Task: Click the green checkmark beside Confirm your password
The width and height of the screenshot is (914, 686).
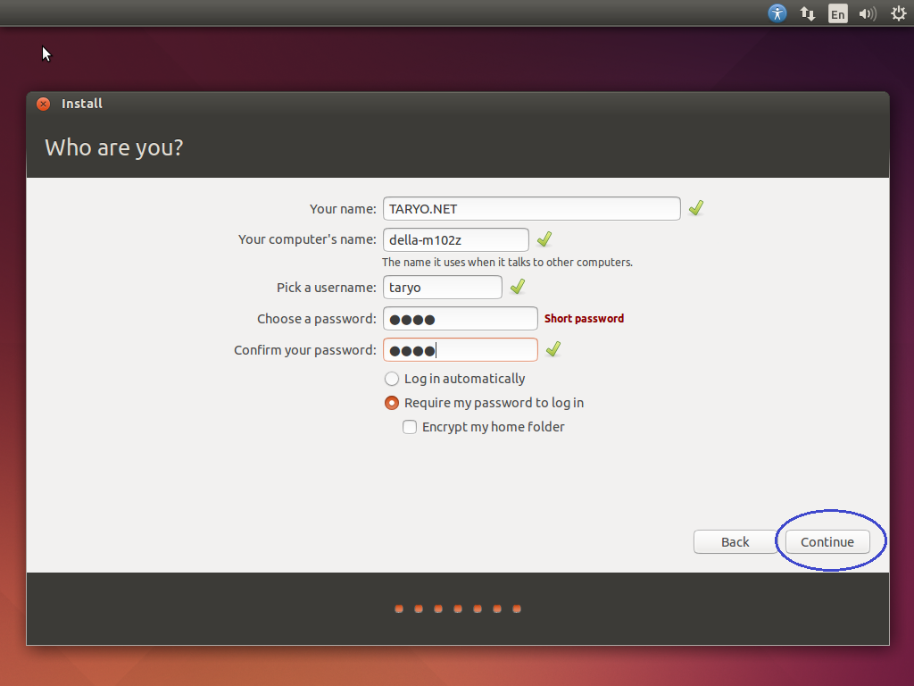Action: pos(552,349)
